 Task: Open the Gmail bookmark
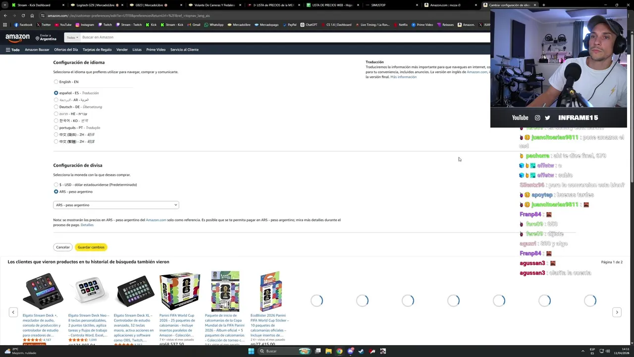[194, 25]
